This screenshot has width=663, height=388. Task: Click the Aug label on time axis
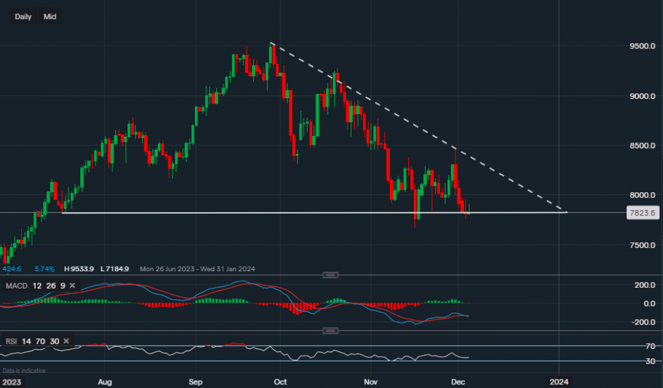click(104, 382)
